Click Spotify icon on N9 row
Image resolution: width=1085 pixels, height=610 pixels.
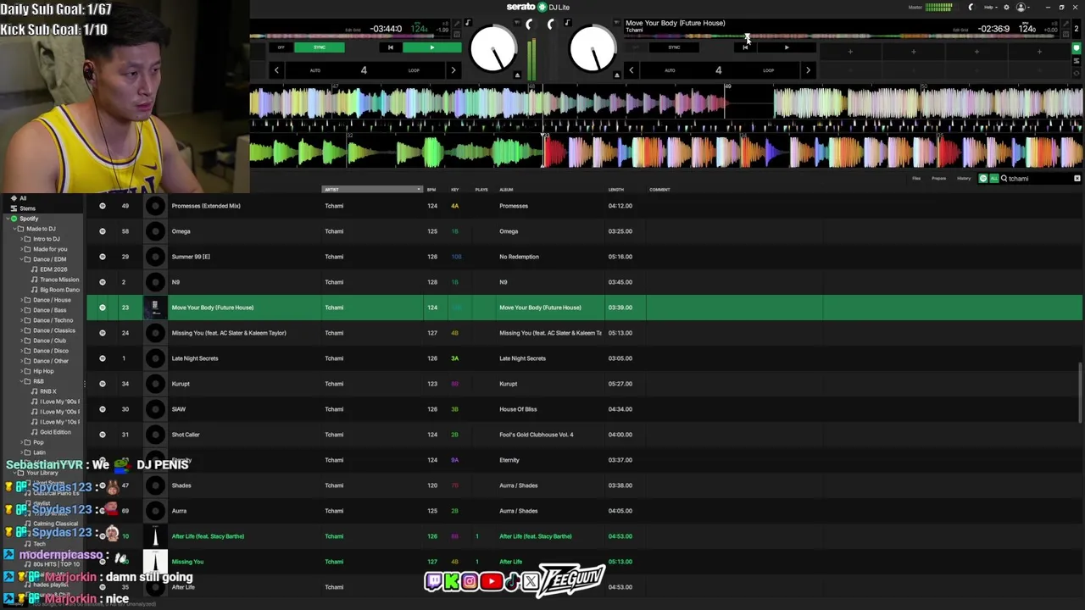click(x=103, y=282)
